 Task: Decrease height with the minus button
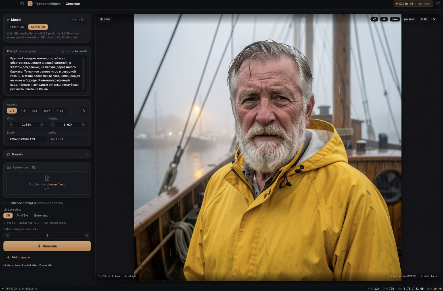[53, 125]
